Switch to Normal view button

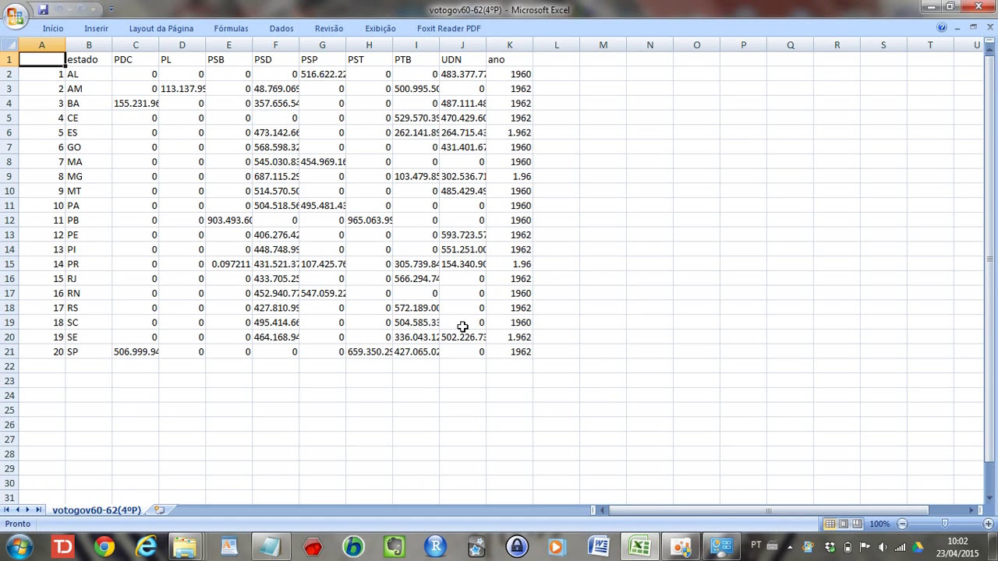click(830, 524)
